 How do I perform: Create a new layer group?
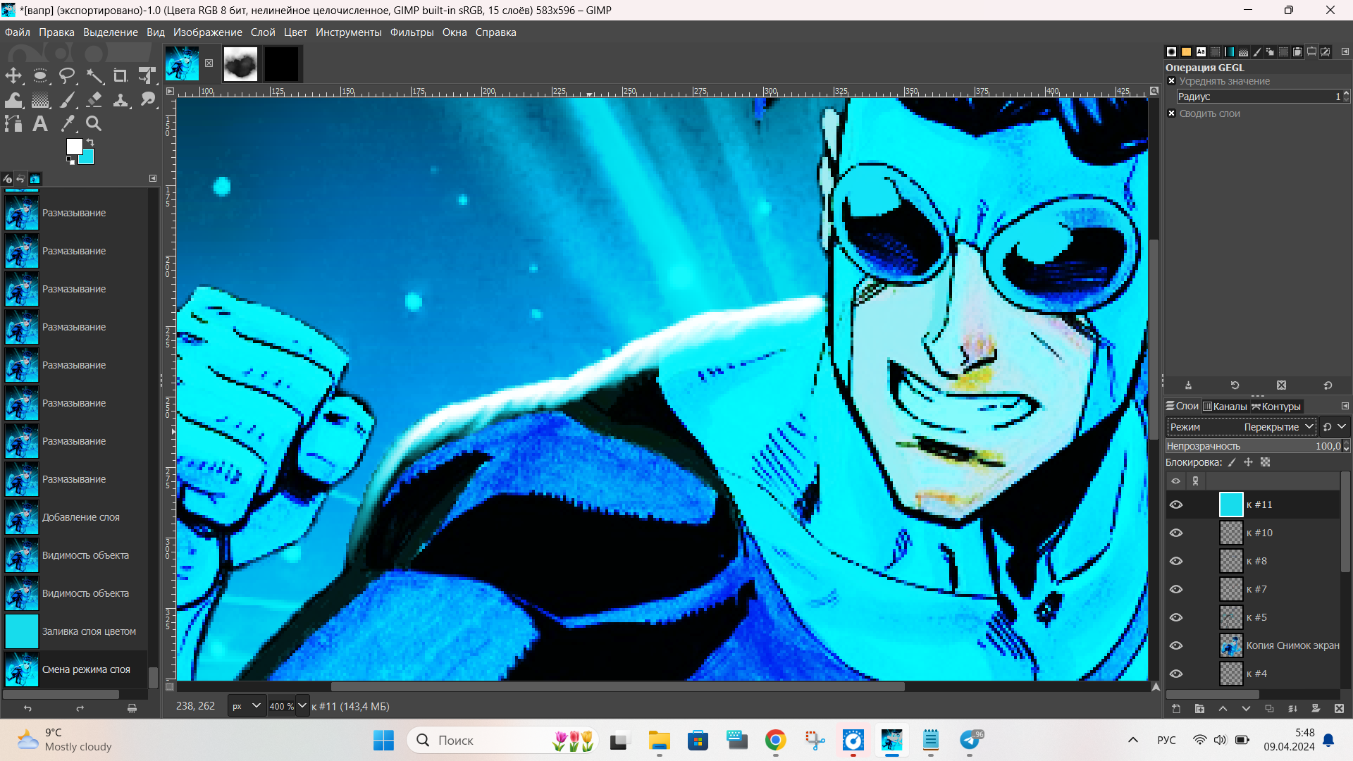[x=1199, y=709]
